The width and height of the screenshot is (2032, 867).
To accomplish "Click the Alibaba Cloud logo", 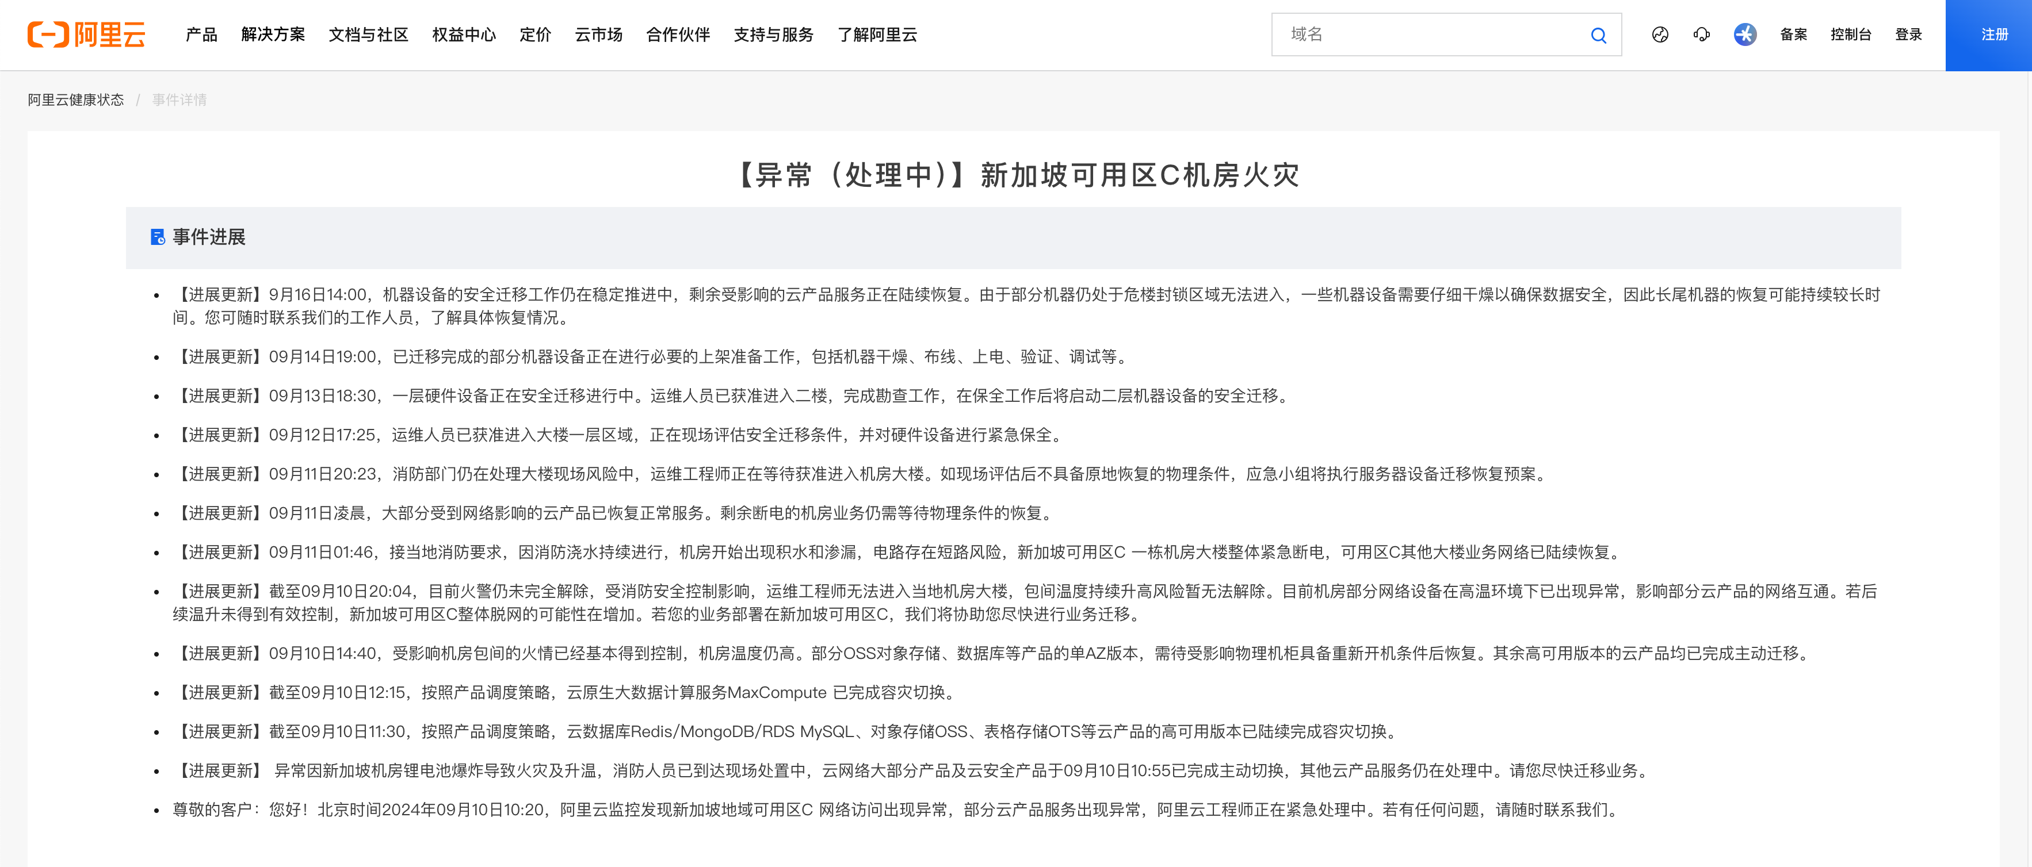I will tap(86, 34).
